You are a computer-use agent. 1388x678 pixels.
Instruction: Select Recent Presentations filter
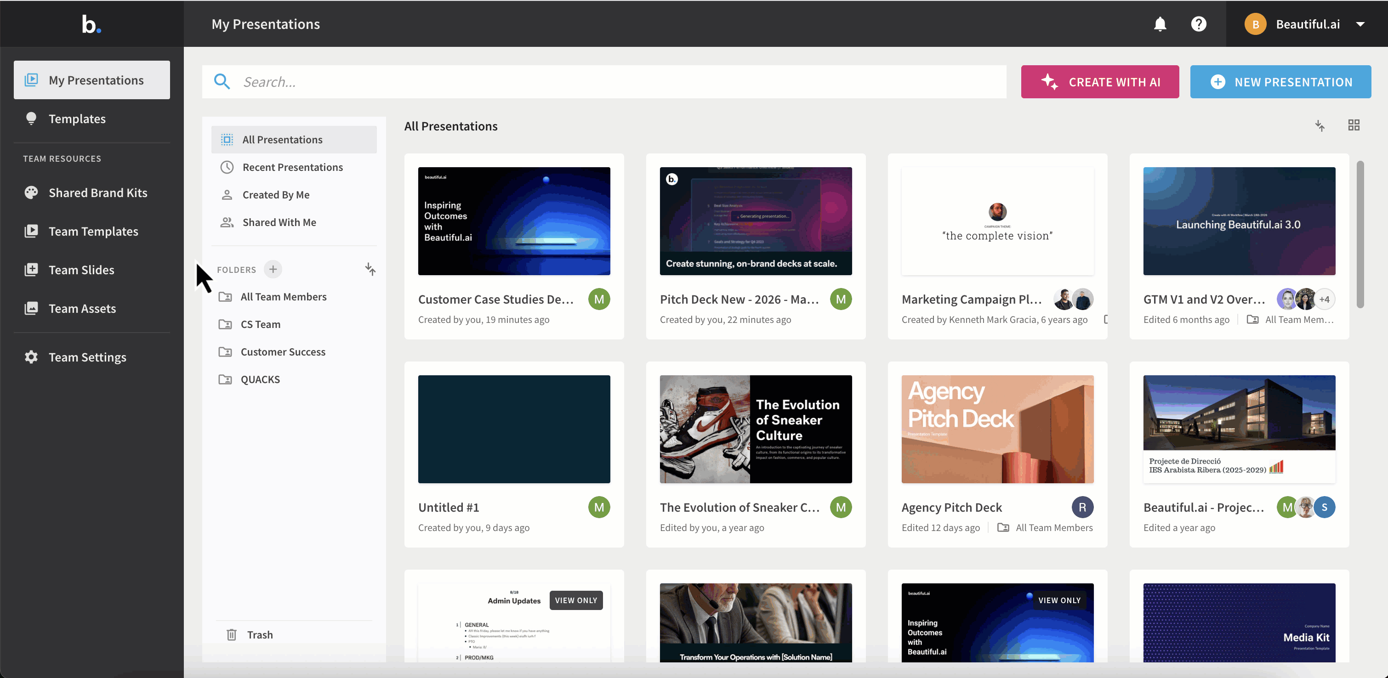pyautogui.click(x=294, y=168)
